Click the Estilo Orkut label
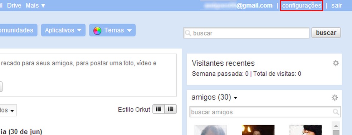 (134, 110)
